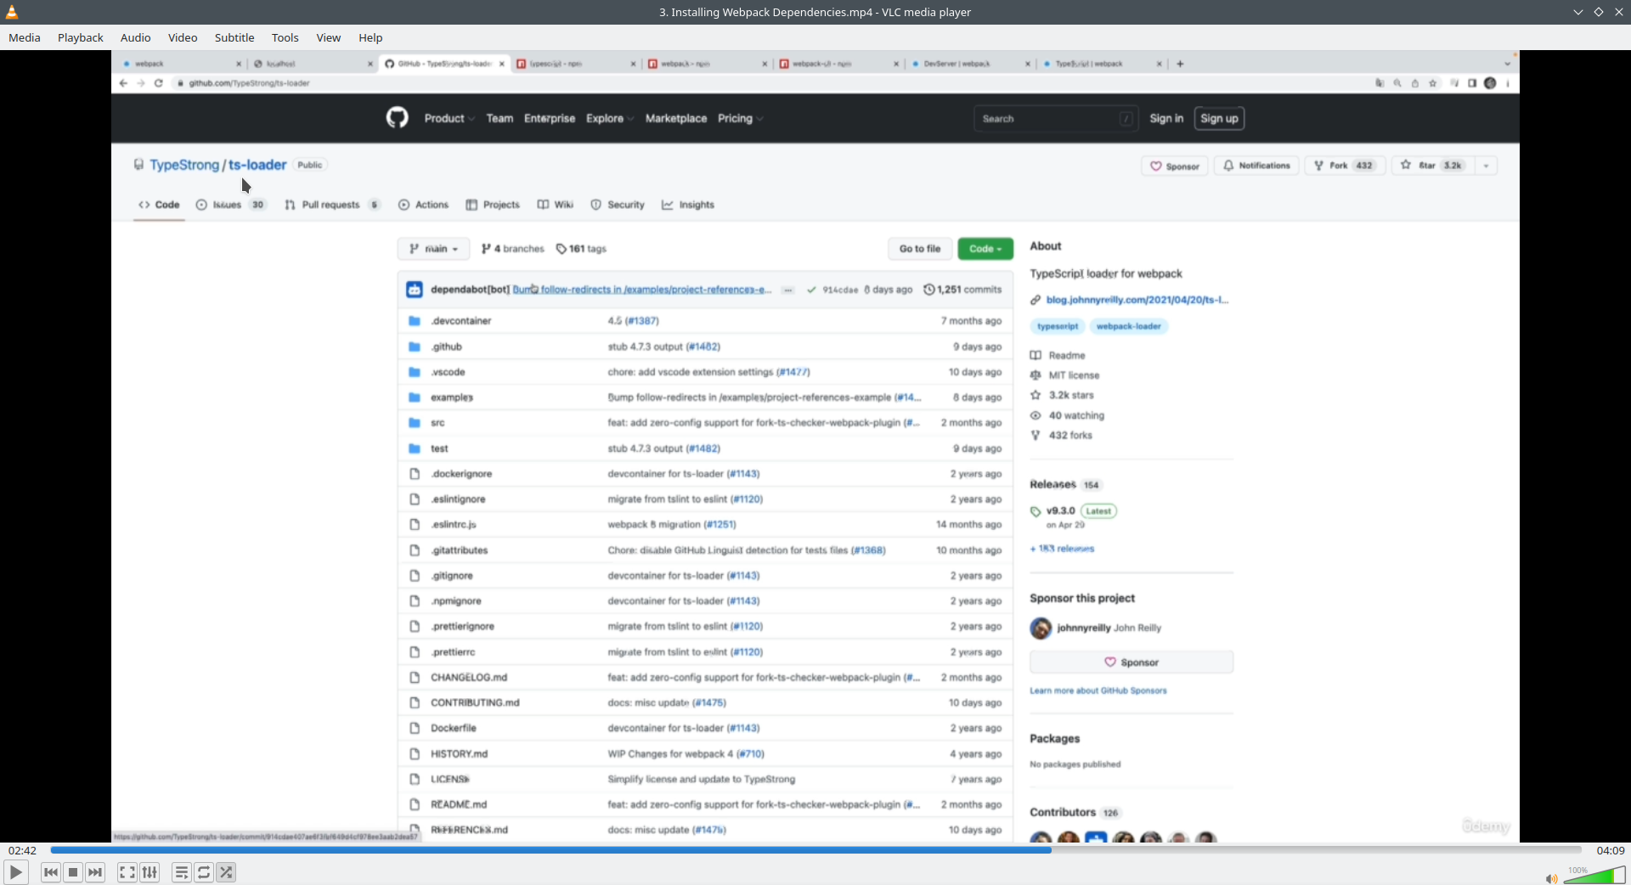Skip to next media in VLC
This screenshot has height=885, width=1631.
tap(95, 872)
